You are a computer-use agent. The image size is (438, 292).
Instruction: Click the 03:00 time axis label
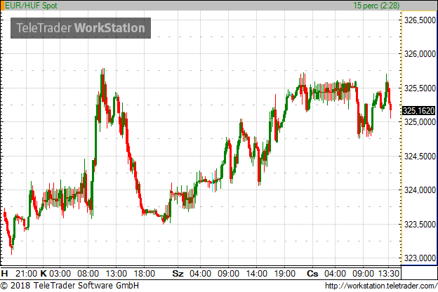coord(60,273)
